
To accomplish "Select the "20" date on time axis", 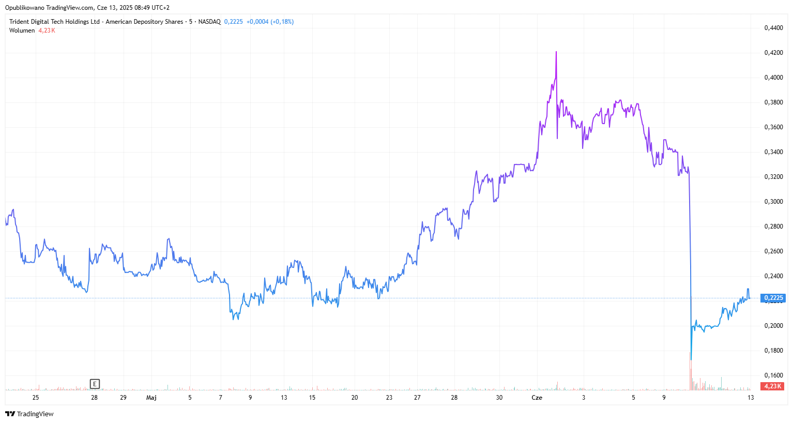I will 355,398.
